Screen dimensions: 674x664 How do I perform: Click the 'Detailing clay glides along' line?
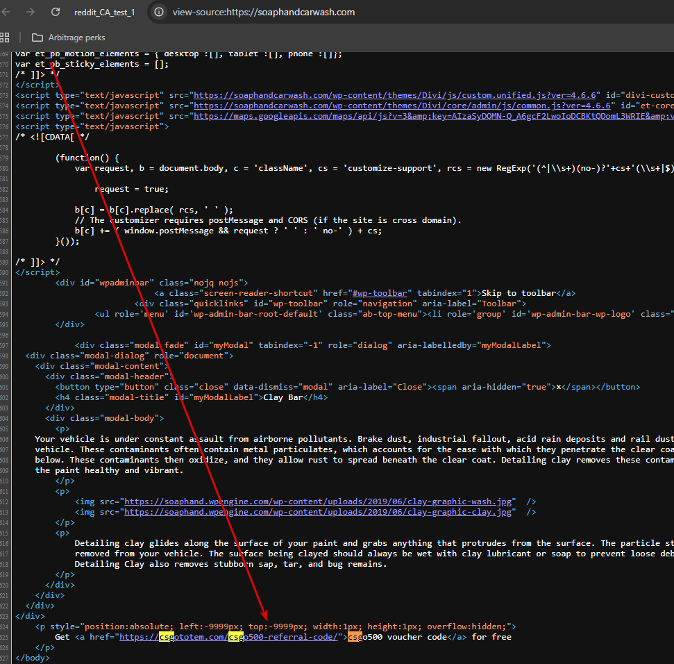374,543
